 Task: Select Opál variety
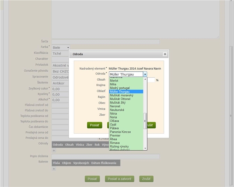coord(126,125)
